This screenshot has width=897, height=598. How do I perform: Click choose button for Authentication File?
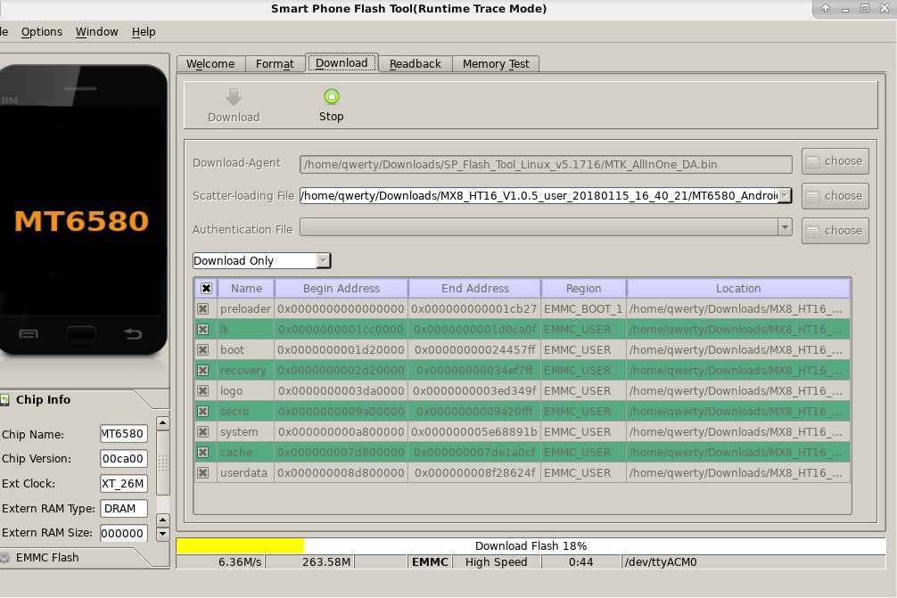(x=835, y=231)
